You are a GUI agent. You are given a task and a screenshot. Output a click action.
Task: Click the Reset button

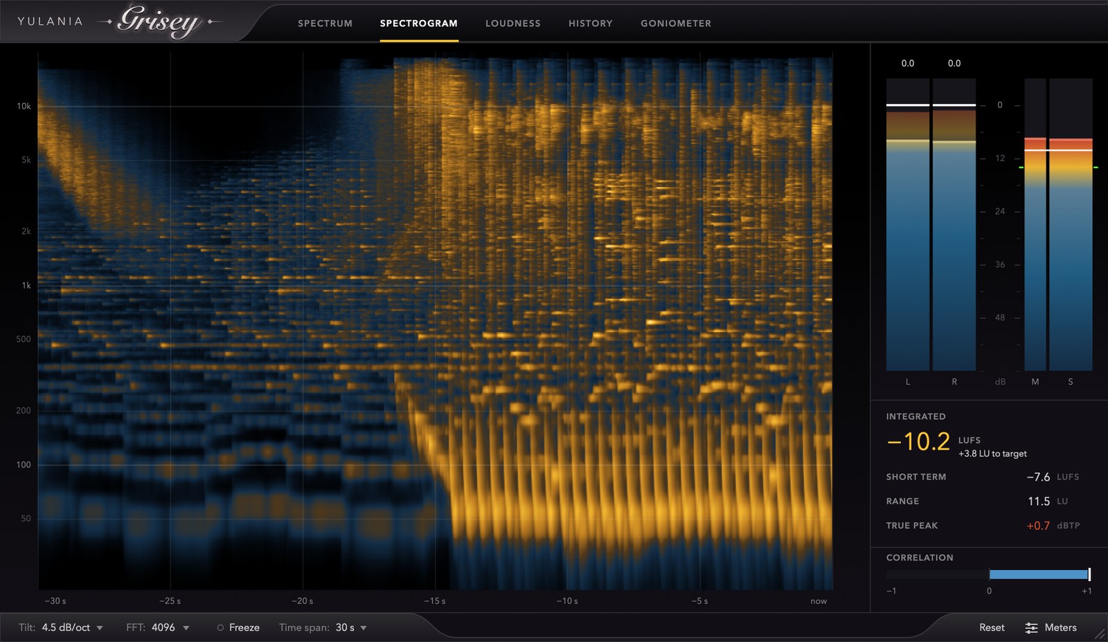992,627
